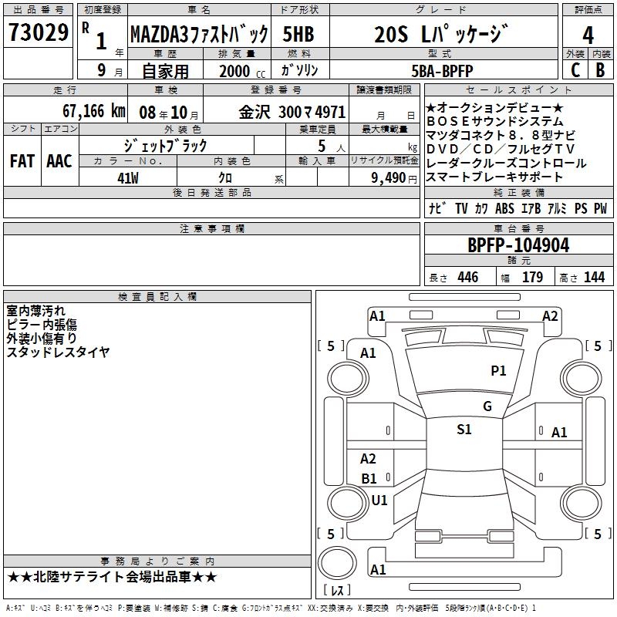This screenshot has width=617, height=617.
Task: Click color number 41W
Action: (x=128, y=178)
